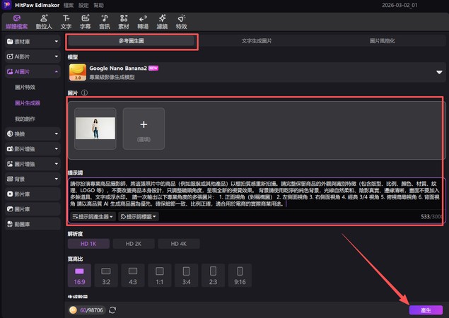This screenshot has width=449, height=318.
Task: Open the 特效 effects tool
Action: coord(181,22)
